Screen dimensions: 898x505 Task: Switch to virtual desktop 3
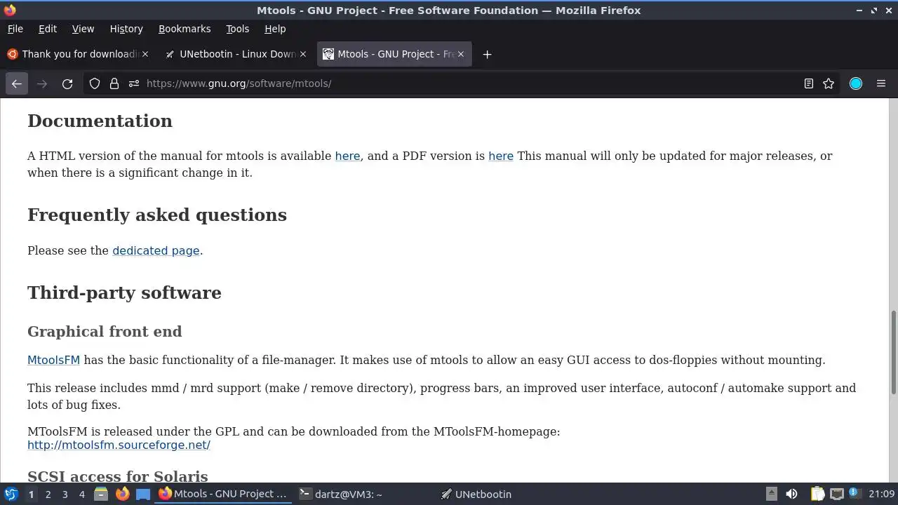(65, 494)
